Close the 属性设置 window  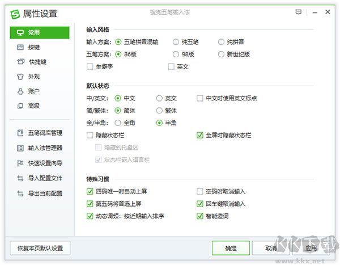328,12
